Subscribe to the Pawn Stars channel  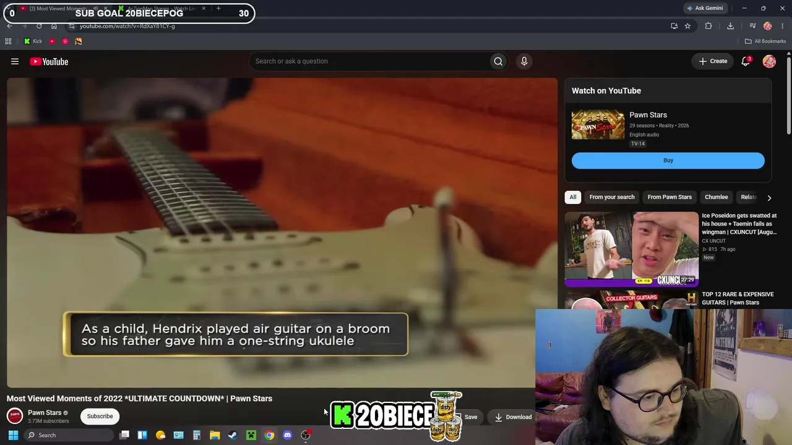click(x=100, y=416)
